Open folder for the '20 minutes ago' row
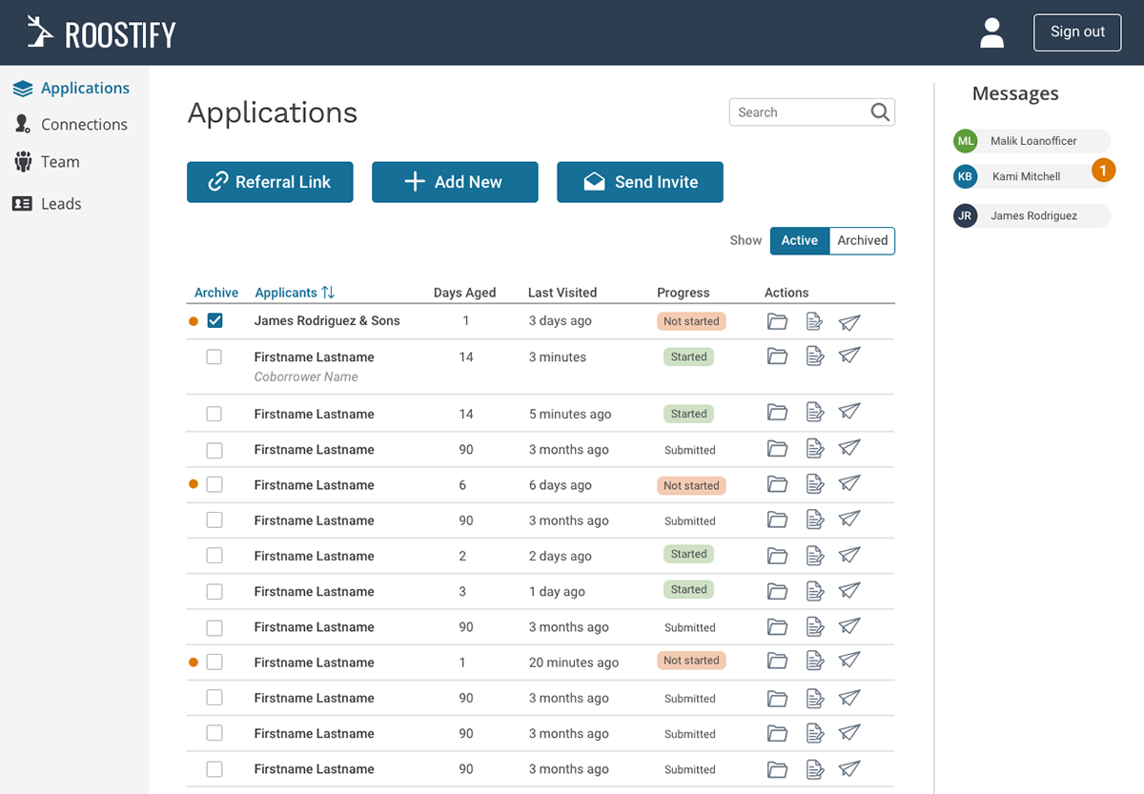Image resolution: width=1144 pixels, height=794 pixels. point(778,662)
